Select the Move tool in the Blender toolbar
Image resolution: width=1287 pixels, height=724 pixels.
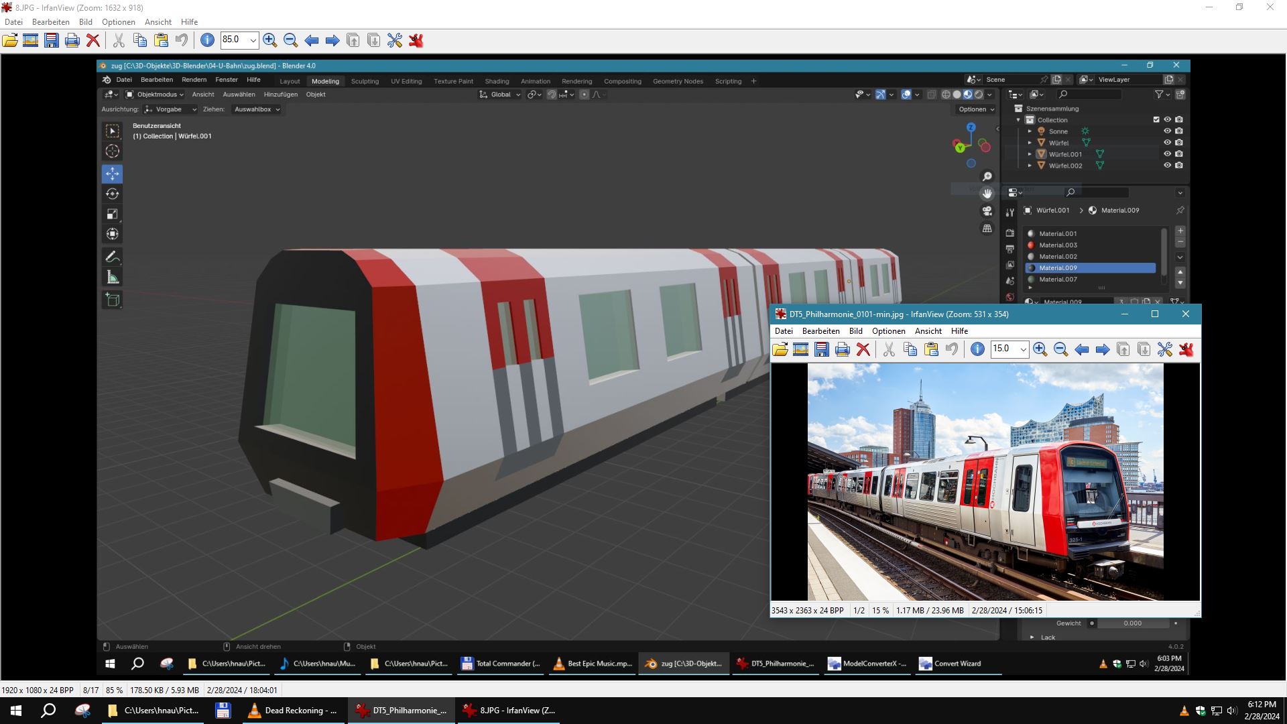[x=113, y=174]
